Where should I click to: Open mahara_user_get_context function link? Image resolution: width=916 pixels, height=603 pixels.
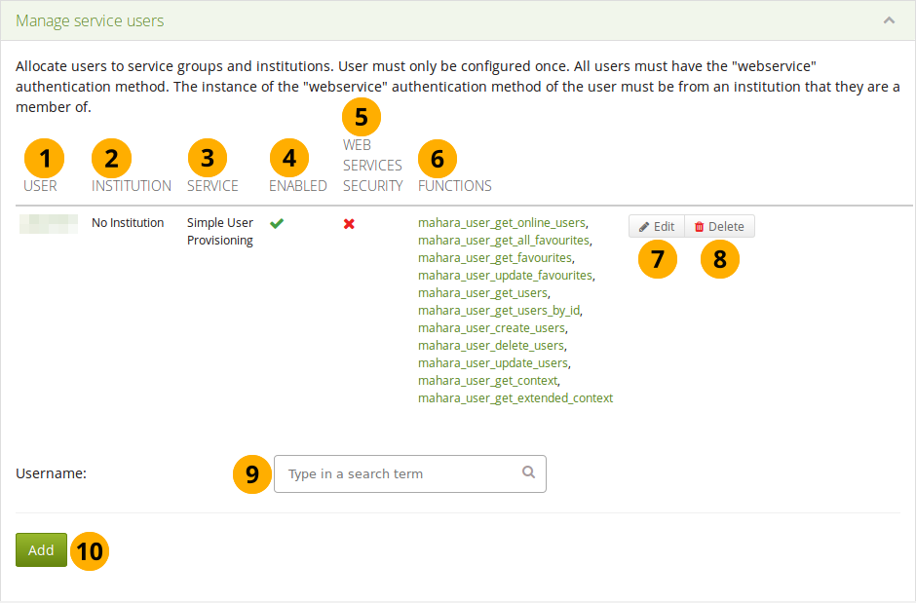(487, 381)
